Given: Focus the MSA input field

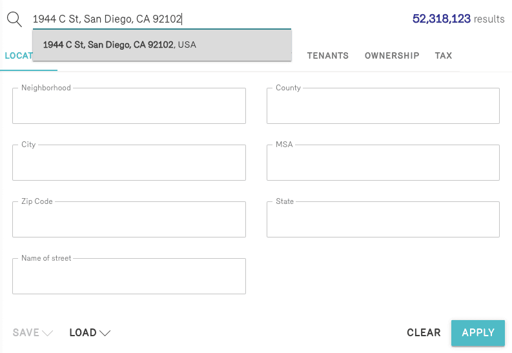Looking at the screenshot, I should (x=383, y=163).
